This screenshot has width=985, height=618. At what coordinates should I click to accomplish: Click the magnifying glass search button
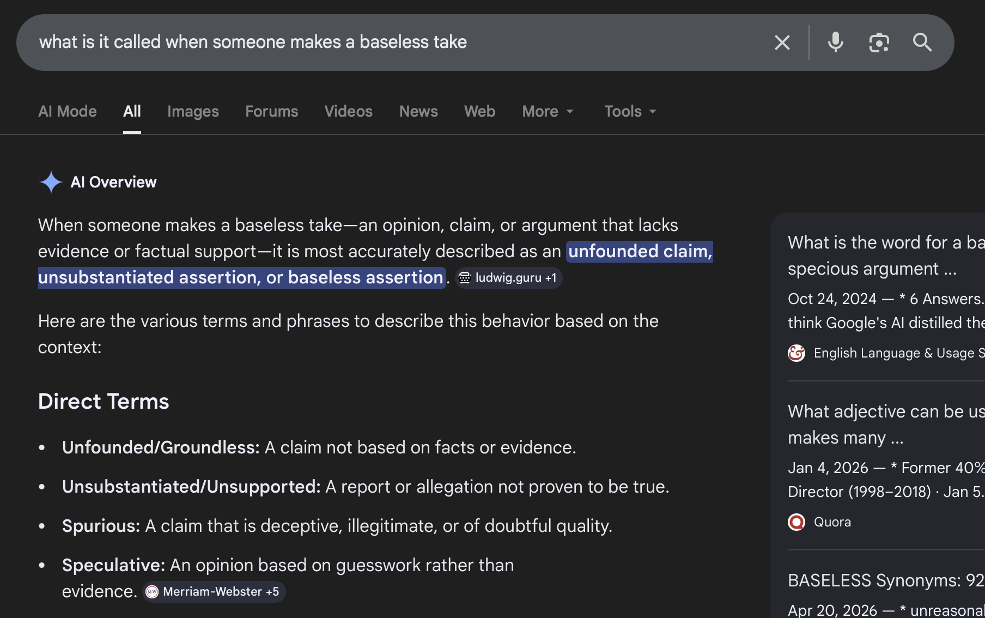pyautogui.click(x=922, y=43)
